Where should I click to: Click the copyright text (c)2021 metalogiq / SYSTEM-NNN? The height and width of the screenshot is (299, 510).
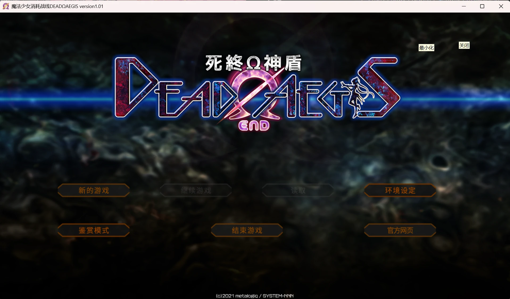[255, 296]
